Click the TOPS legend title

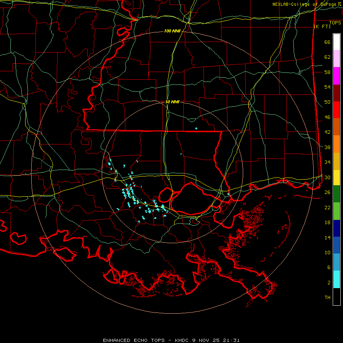point(335,23)
